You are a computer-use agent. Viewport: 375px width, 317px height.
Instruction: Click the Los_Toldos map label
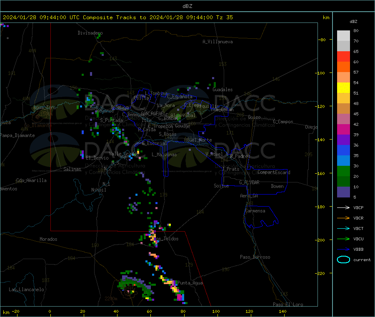click(166, 239)
